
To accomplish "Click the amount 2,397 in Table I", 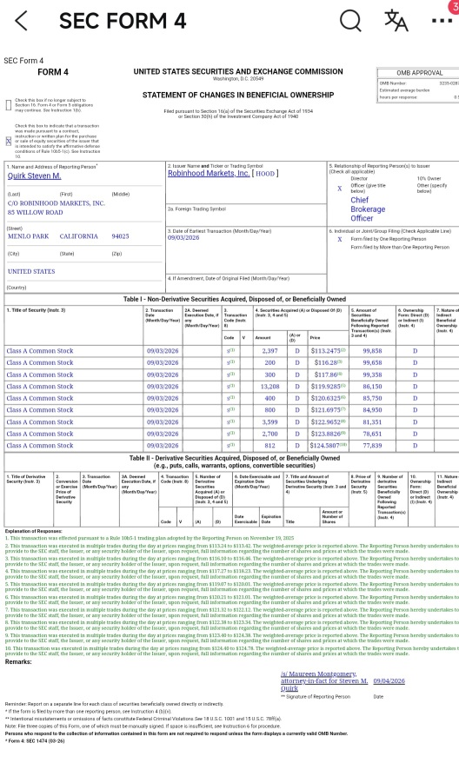I will click(x=269, y=351).
